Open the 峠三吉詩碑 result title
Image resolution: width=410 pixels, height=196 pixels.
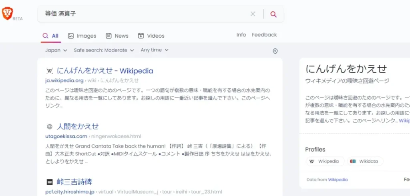pyautogui.click(x=74, y=182)
